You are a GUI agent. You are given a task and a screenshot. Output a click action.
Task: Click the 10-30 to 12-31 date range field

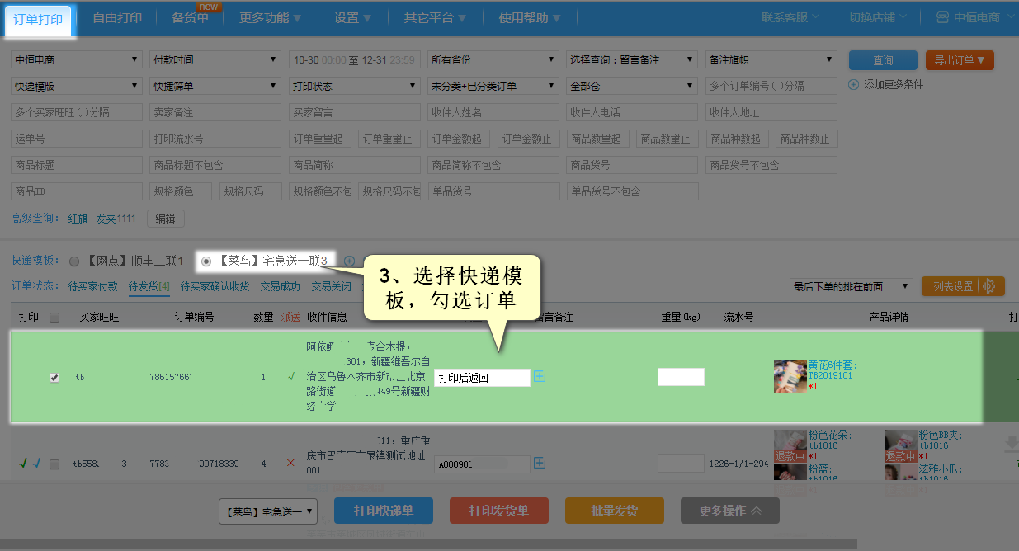point(355,60)
